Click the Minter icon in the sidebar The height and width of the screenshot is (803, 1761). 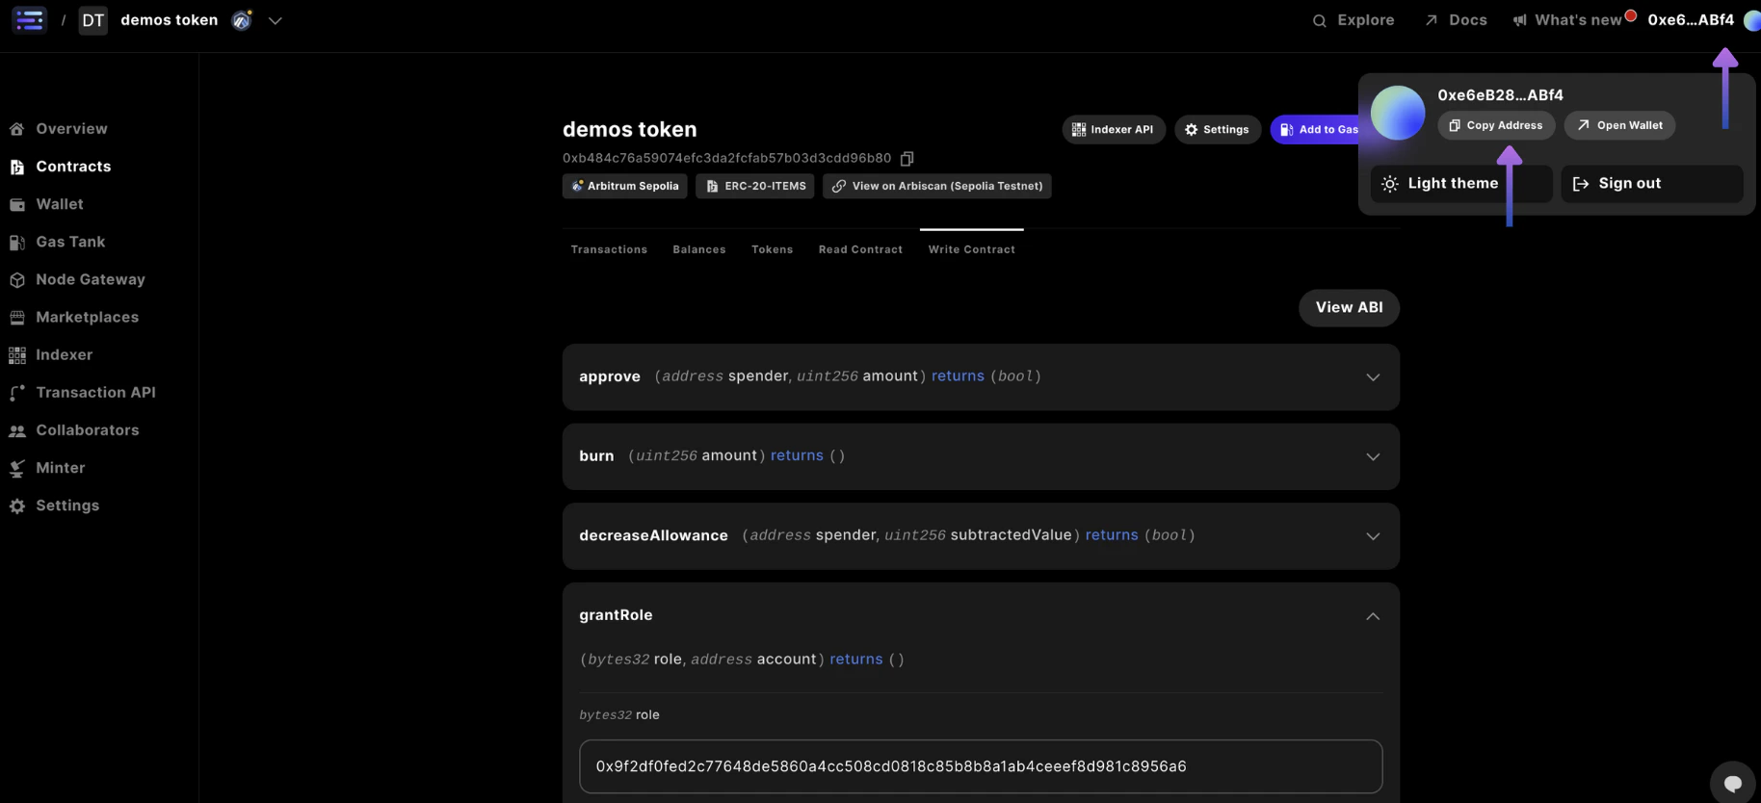coord(17,469)
